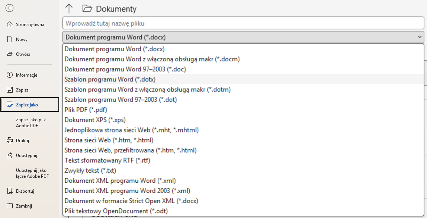Click the Drukuj printer icon
427x218 pixels.
click(10, 141)
